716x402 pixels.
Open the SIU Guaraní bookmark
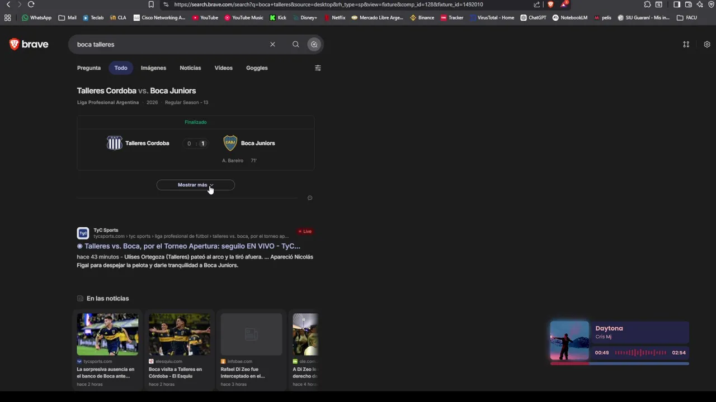coord(643,17)
